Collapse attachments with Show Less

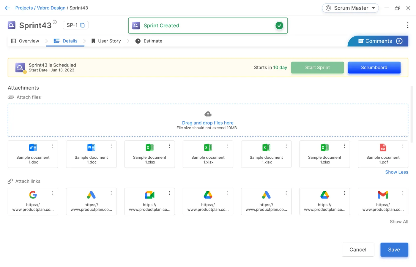396,172
